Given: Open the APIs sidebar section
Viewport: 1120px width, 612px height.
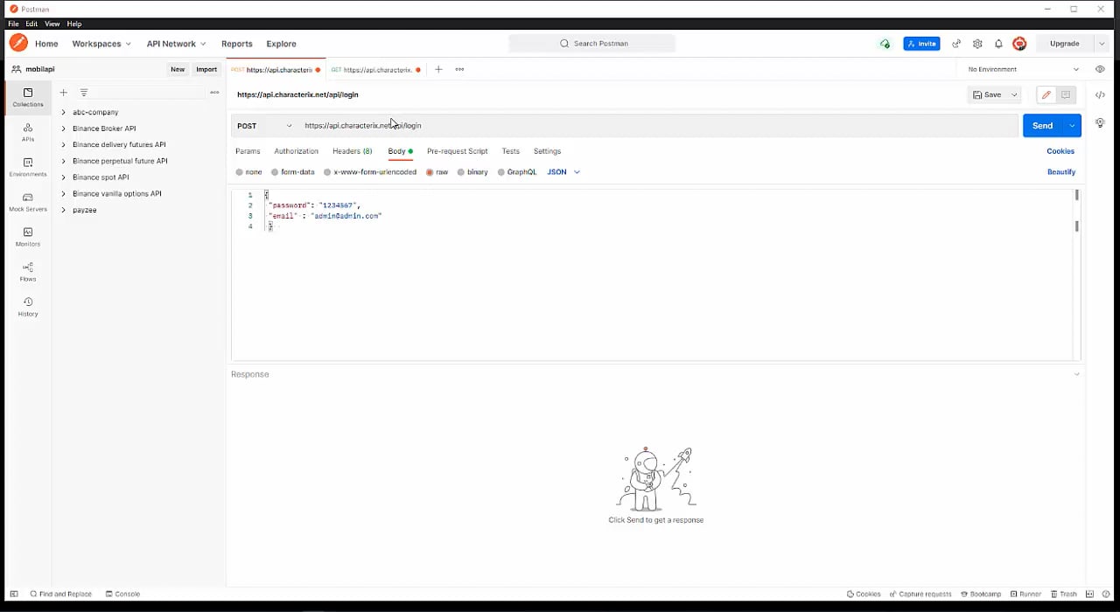Looking at the screenshot, I should 27,132.
